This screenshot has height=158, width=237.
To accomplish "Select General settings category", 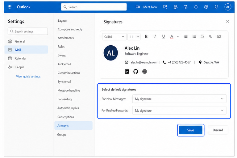I will click(x=26, y=41).
